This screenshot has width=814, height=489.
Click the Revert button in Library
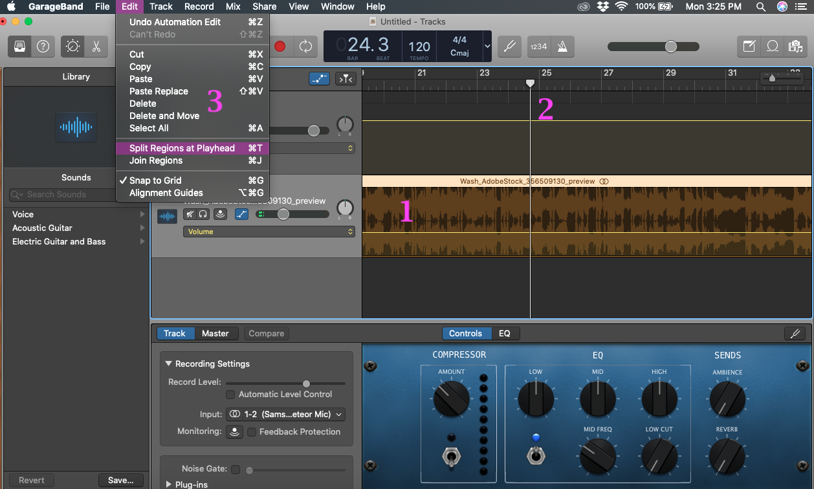click(x=32, y=481)
